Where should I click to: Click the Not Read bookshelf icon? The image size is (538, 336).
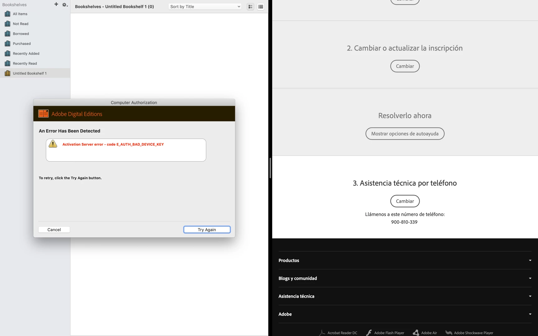[x=7, y=24]
